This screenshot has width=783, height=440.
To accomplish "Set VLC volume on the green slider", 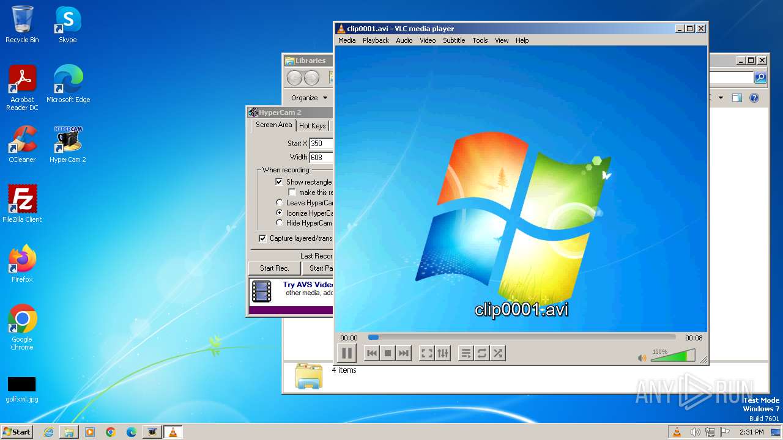I will [x=673, y=356].
